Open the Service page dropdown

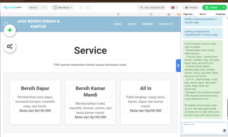click(x=37, y=7)
